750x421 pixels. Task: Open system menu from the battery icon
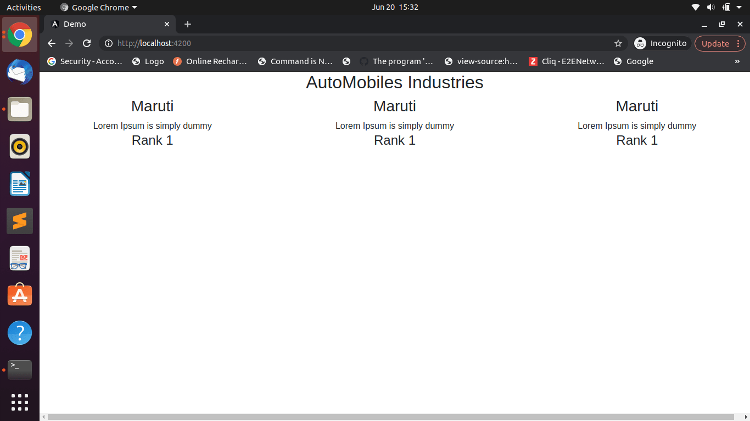point(727,7)
